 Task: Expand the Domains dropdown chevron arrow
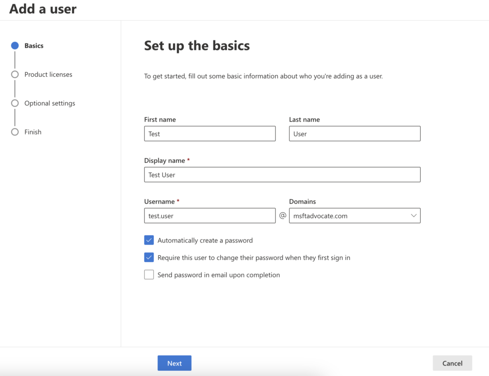pos(414,216)
